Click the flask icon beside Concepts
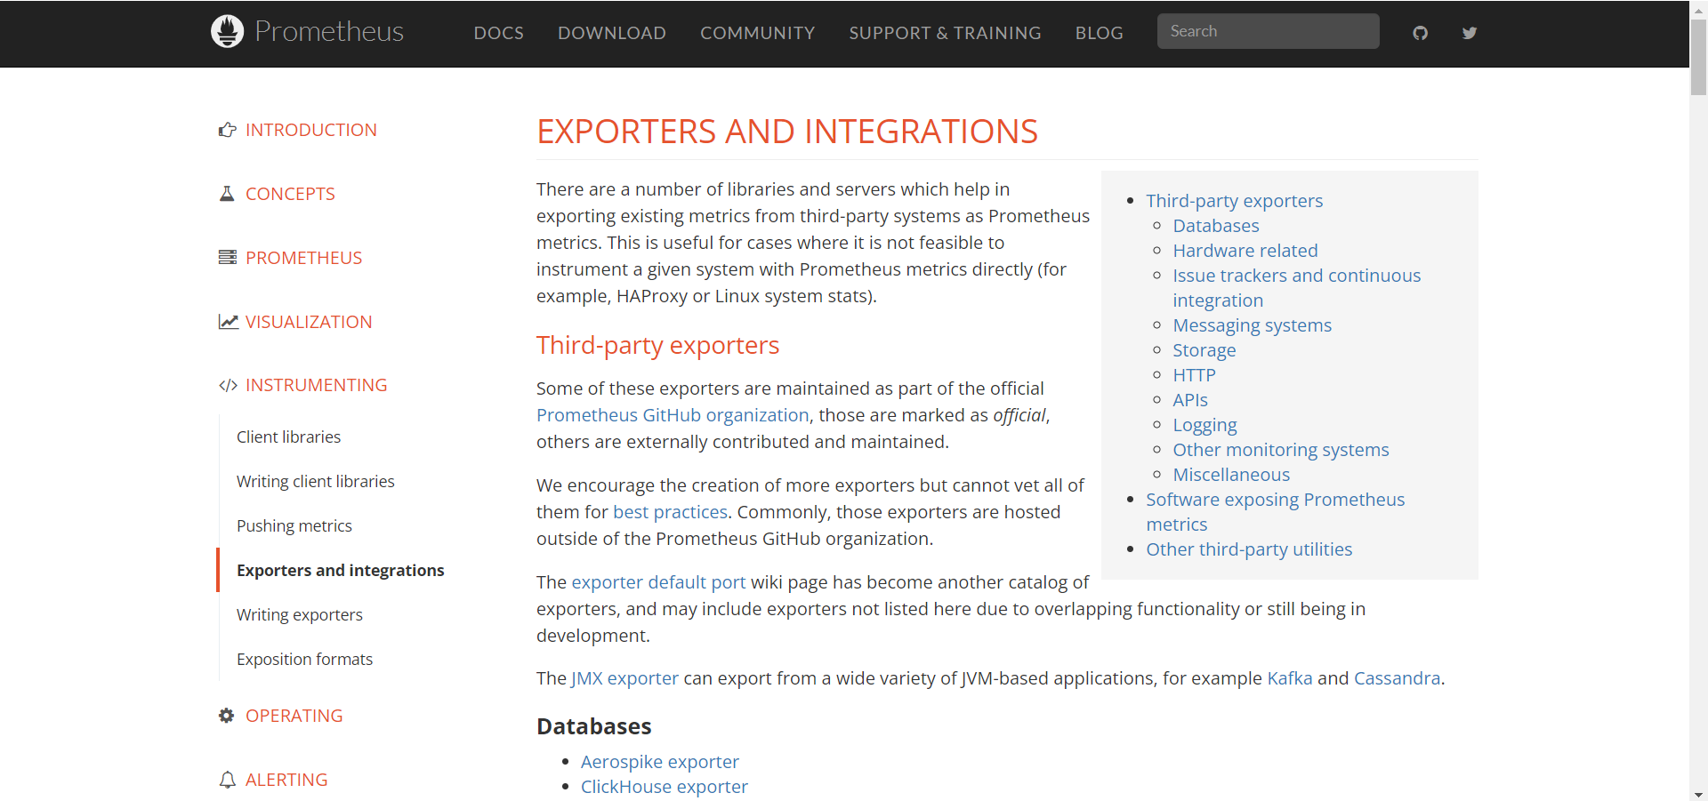 pyautogui.click(x=227, y=194)
